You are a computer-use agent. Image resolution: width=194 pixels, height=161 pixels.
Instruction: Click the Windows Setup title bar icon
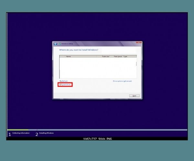[x=59, y=43]
